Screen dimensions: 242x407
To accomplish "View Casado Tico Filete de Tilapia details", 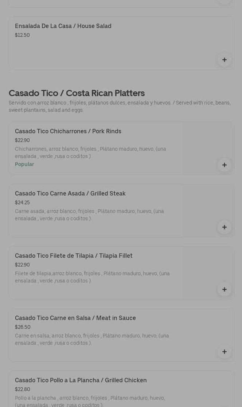I will coord(74,256).
